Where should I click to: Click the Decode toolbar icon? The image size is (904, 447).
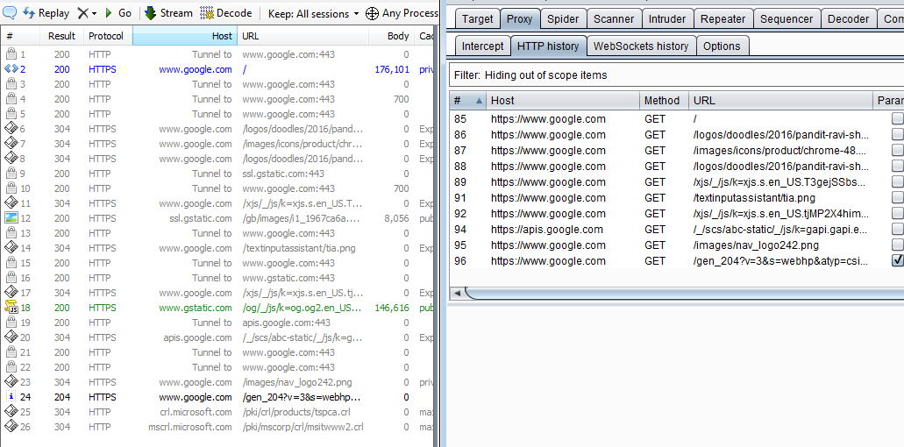click(x=206, y=12)
